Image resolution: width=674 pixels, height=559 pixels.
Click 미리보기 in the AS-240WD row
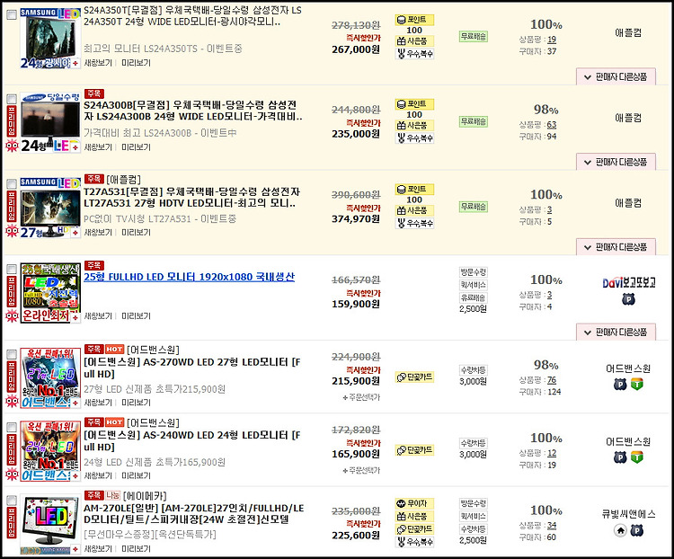pos(136,476)
